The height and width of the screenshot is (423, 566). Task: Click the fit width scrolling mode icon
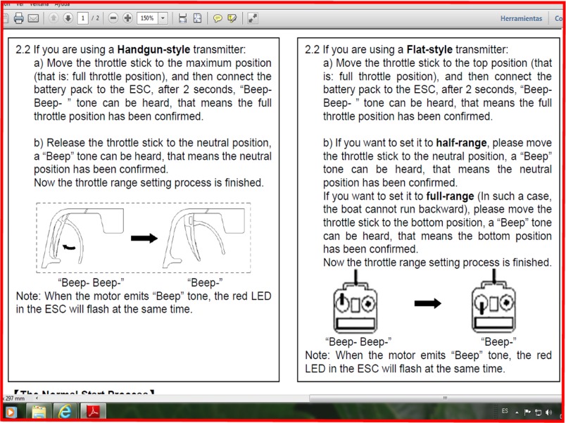pos(182,18)
